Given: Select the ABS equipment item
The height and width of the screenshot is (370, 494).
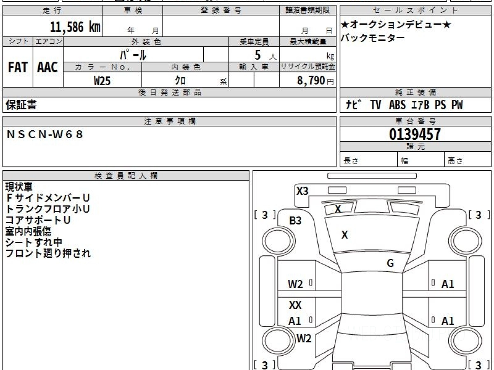Looking at the screenshot, I should pos(397,105).
